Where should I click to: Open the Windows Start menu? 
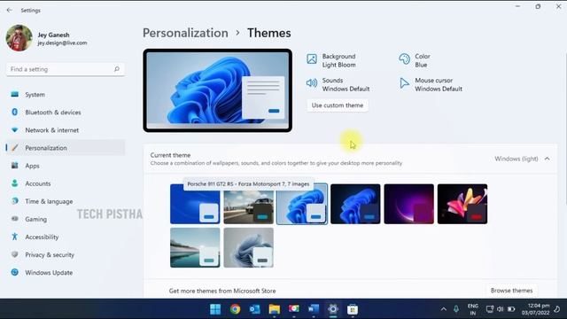(x=215, y=309)
